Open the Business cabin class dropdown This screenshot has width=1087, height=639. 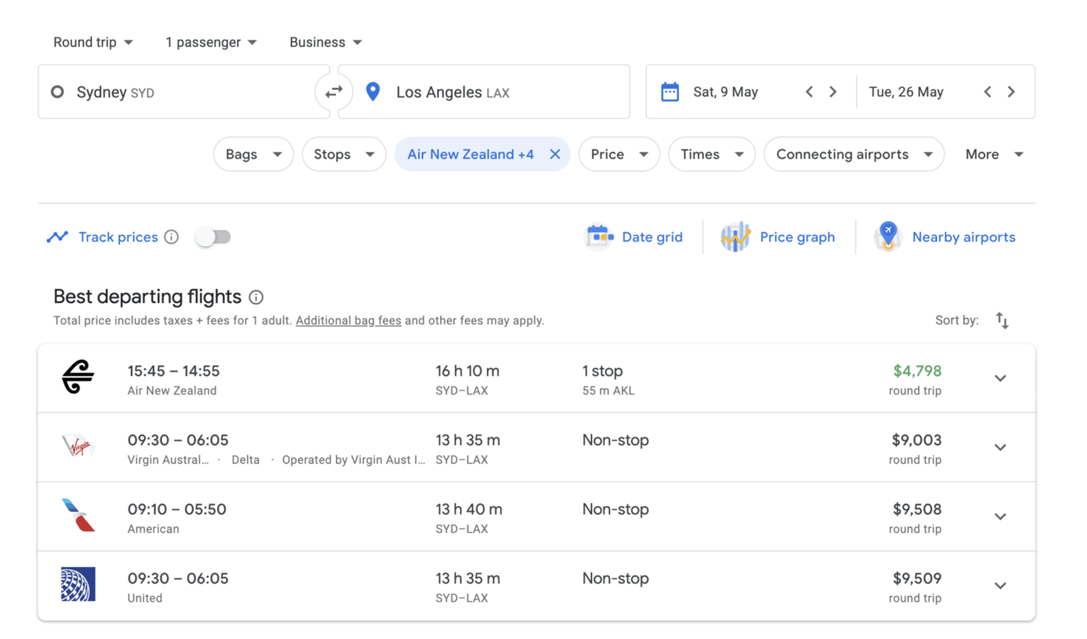tap(325, 42)
